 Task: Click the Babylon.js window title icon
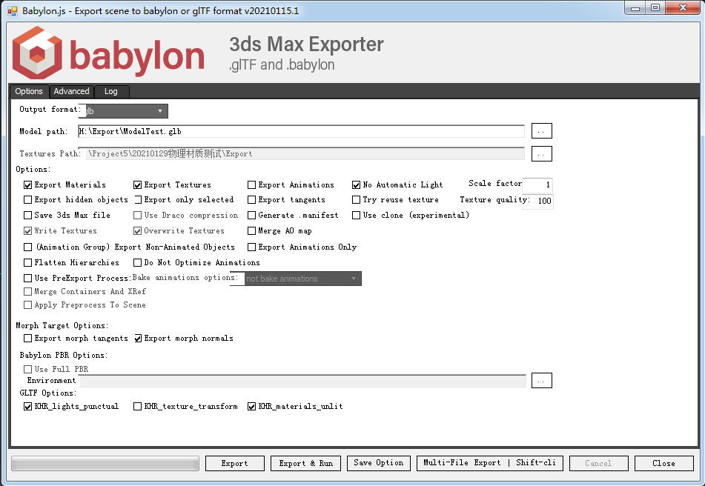(12, 11)
